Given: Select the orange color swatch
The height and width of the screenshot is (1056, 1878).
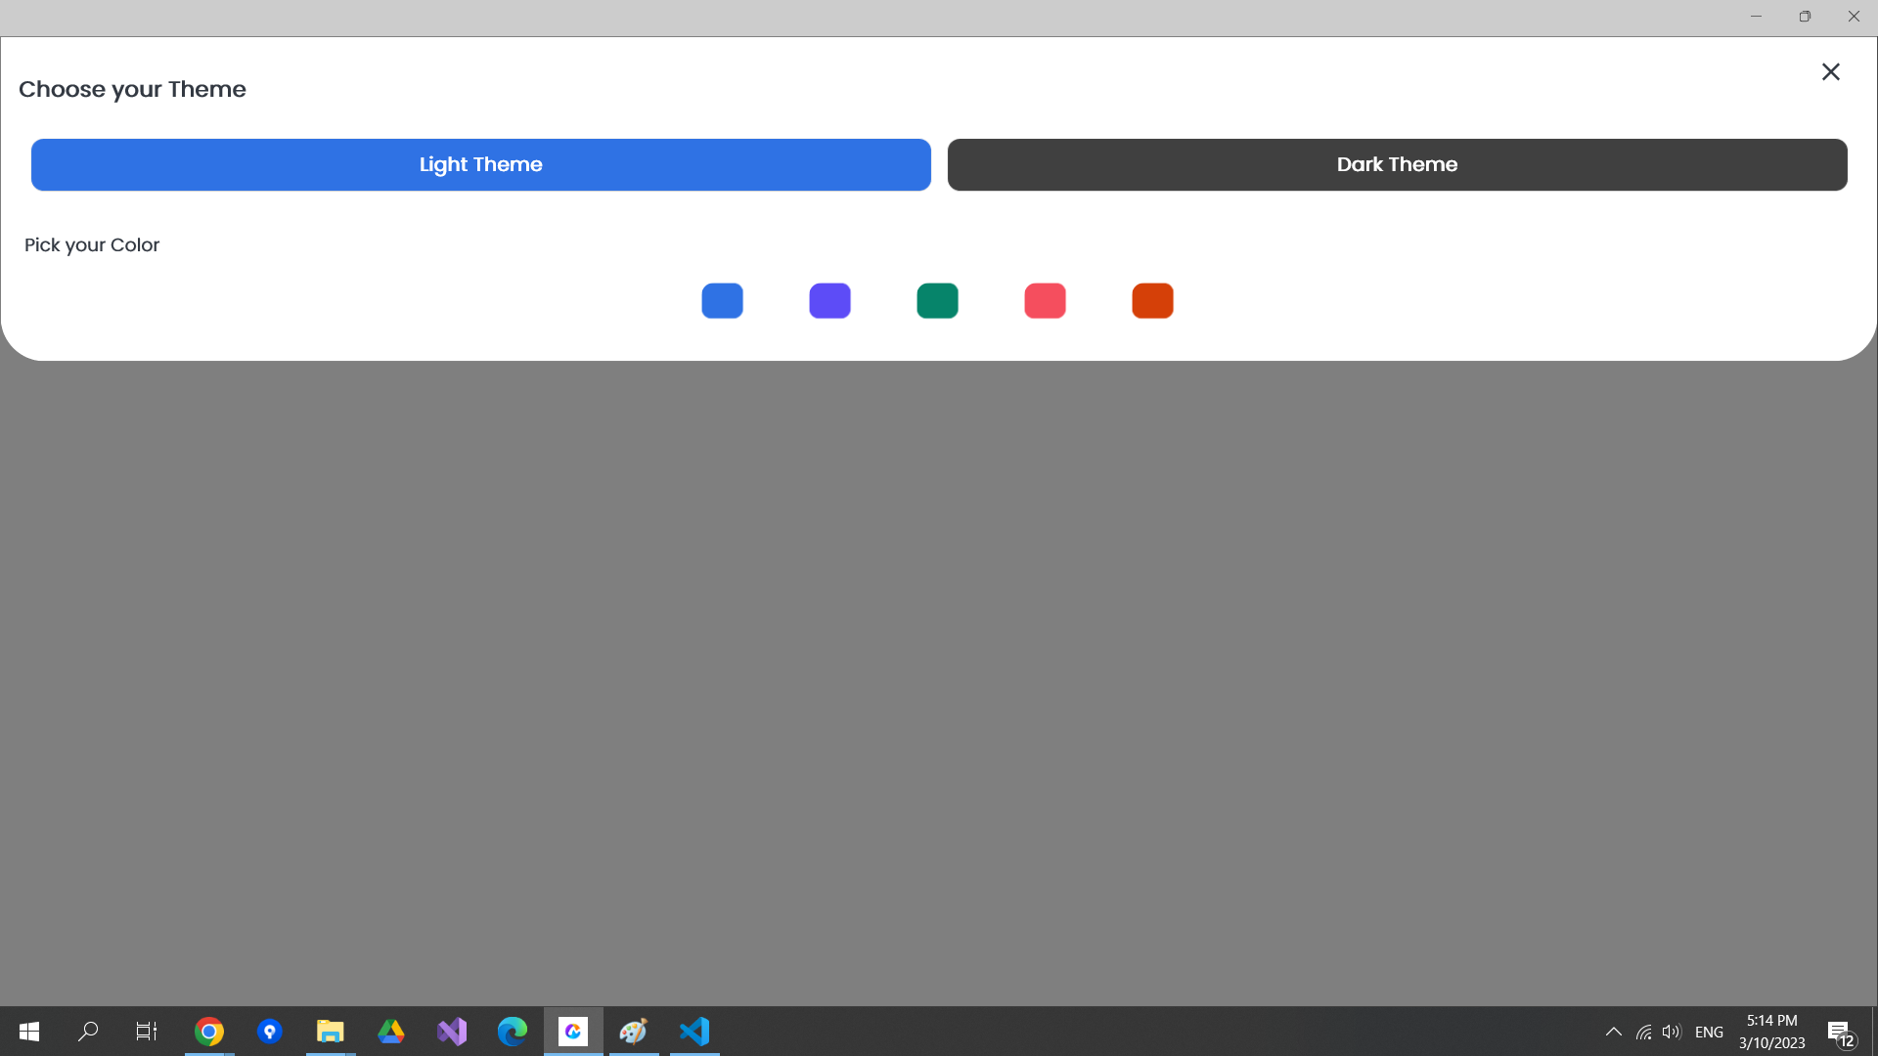Looking at the screenshot, I should pyautogui.click(x=1152, y=300).
